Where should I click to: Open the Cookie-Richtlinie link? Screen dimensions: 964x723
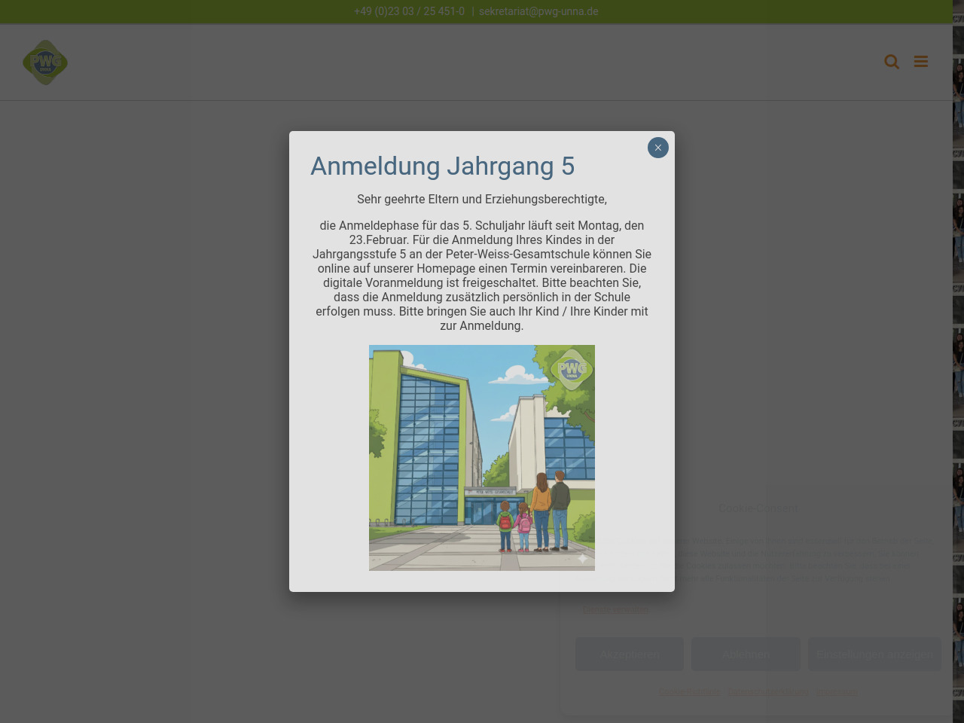[x=689, y=691]
